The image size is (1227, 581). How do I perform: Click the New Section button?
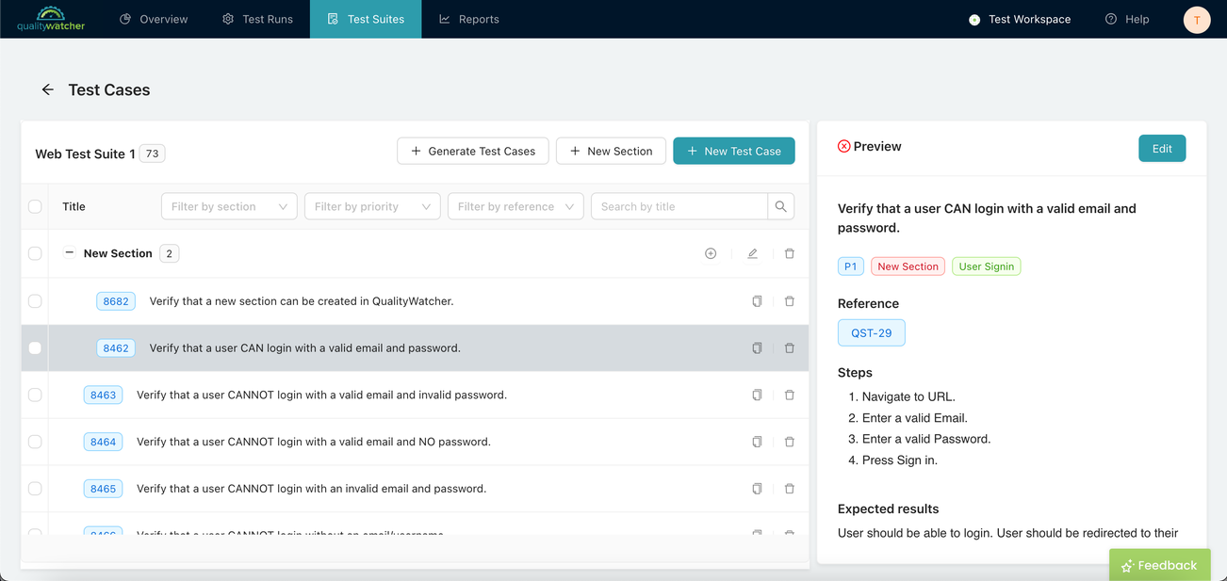[x=611, y=151]
